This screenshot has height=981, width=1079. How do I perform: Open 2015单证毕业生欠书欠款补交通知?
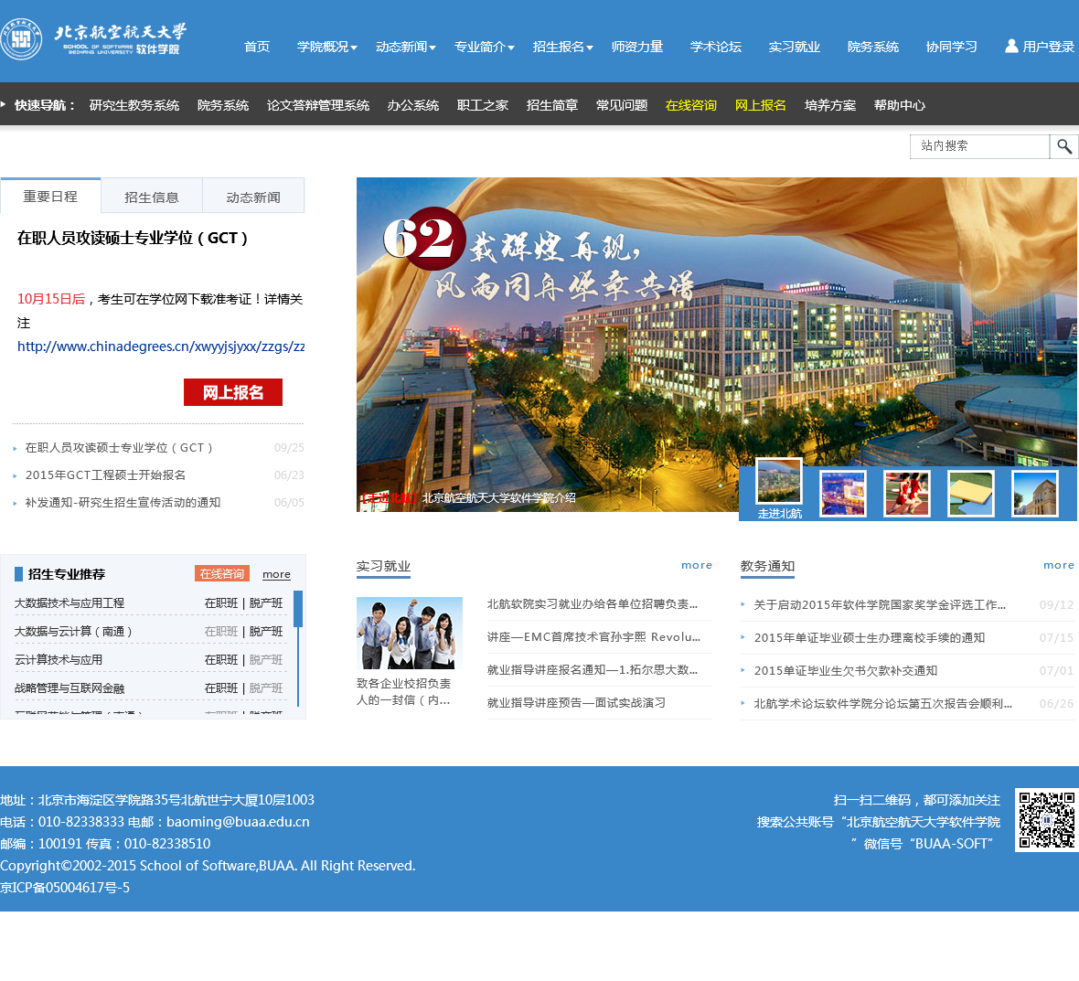(x=846, y=671)
